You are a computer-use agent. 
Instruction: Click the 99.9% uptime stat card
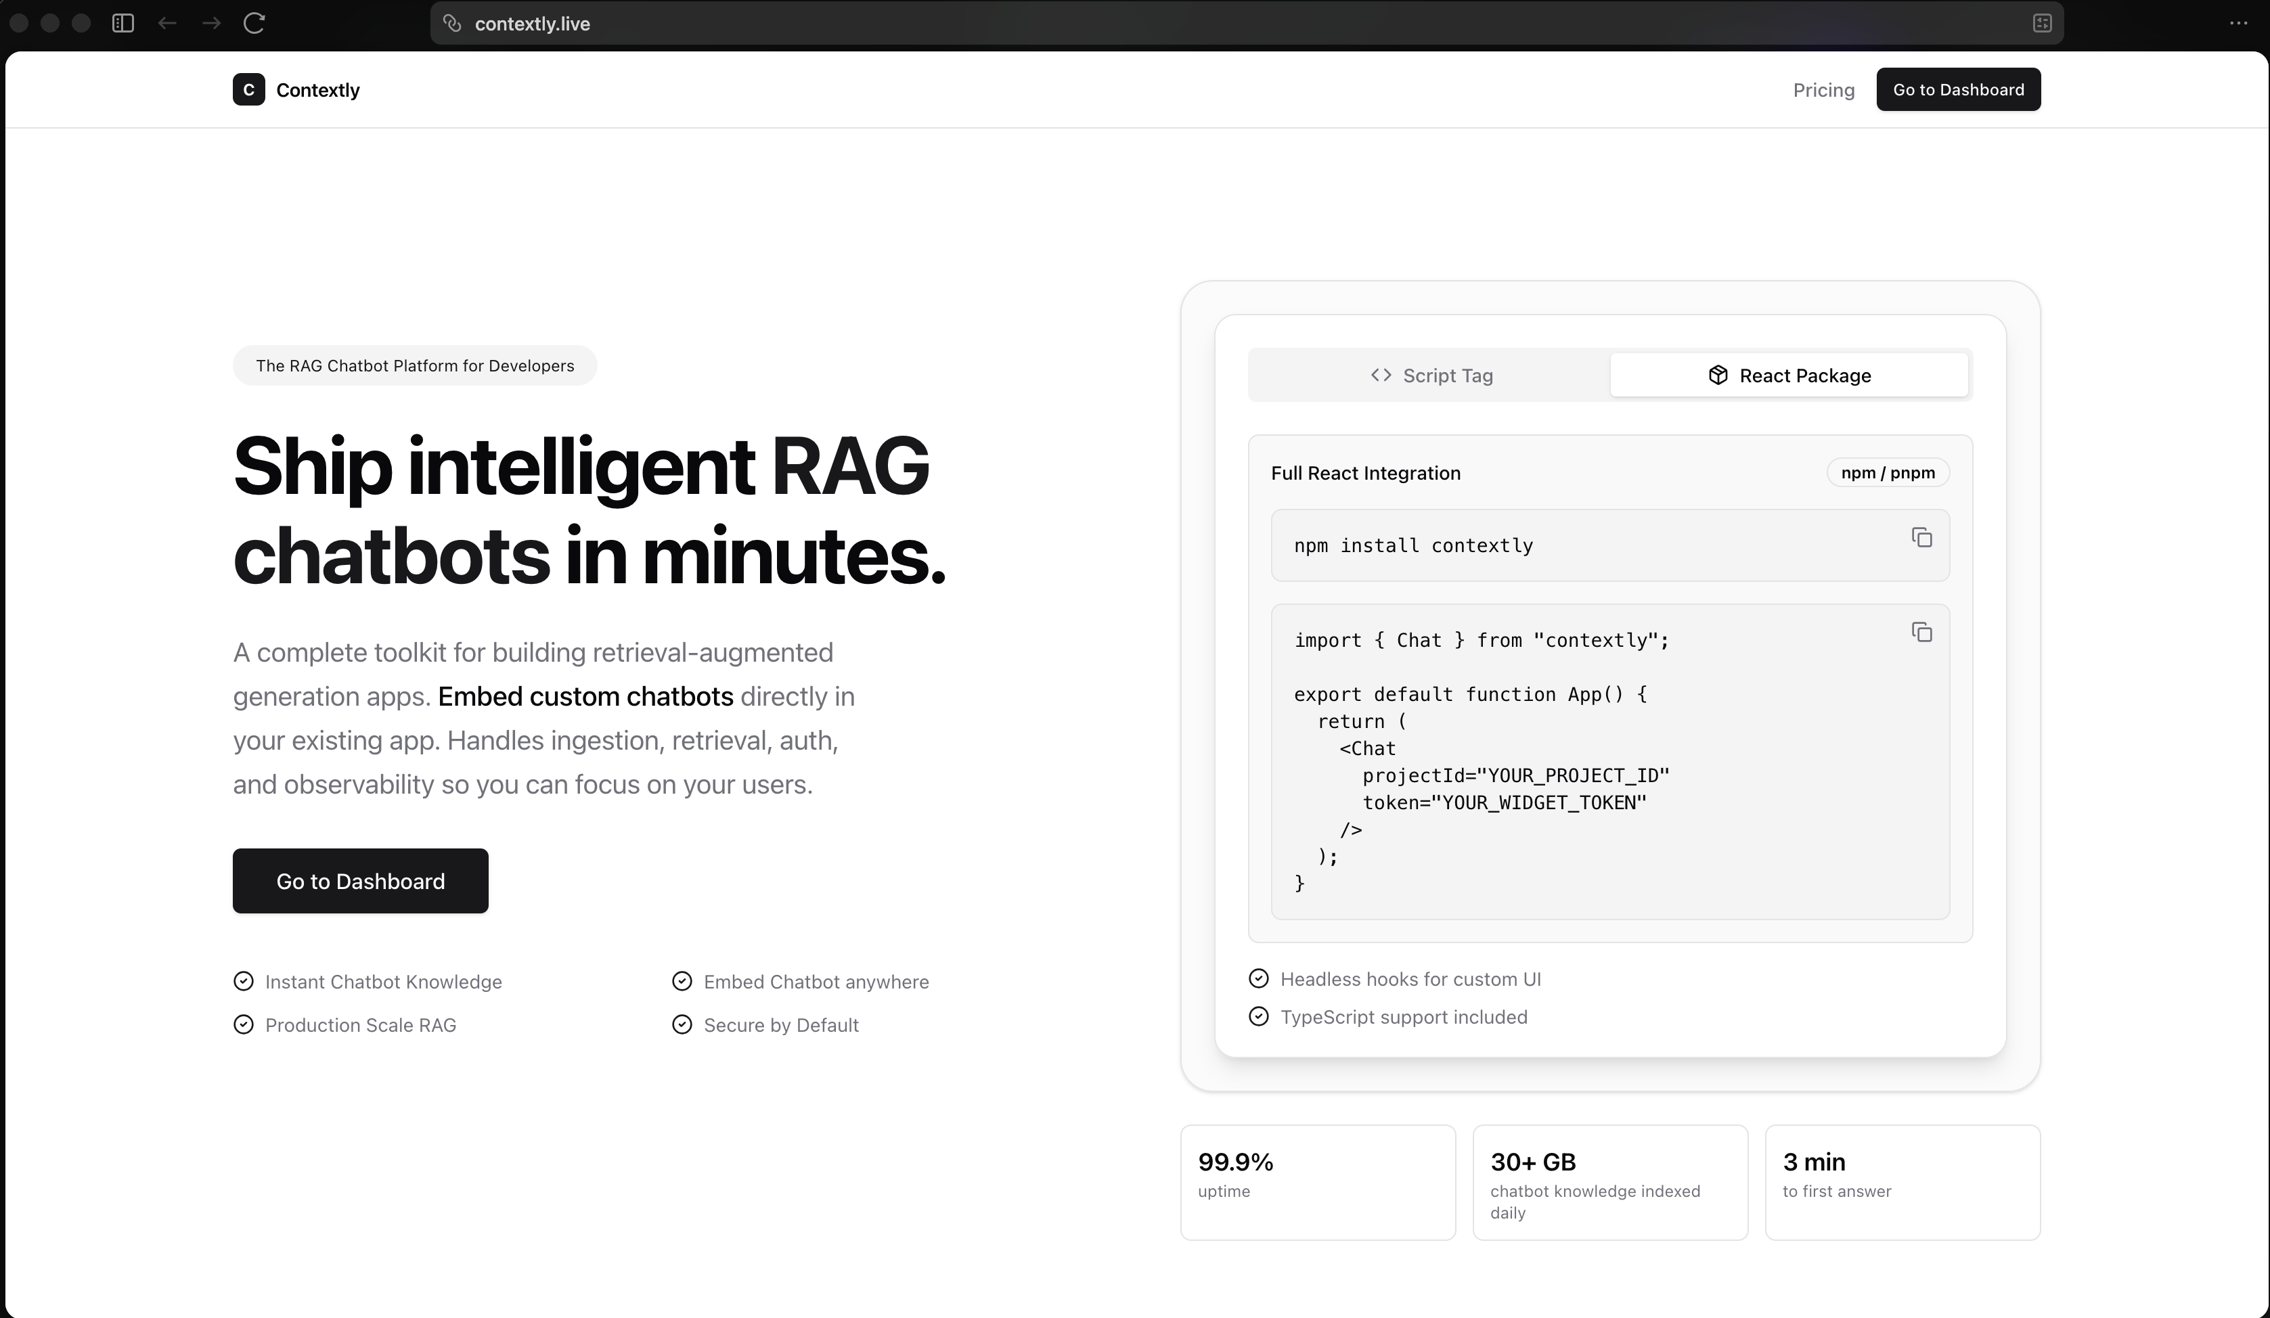[1317, 1182]
